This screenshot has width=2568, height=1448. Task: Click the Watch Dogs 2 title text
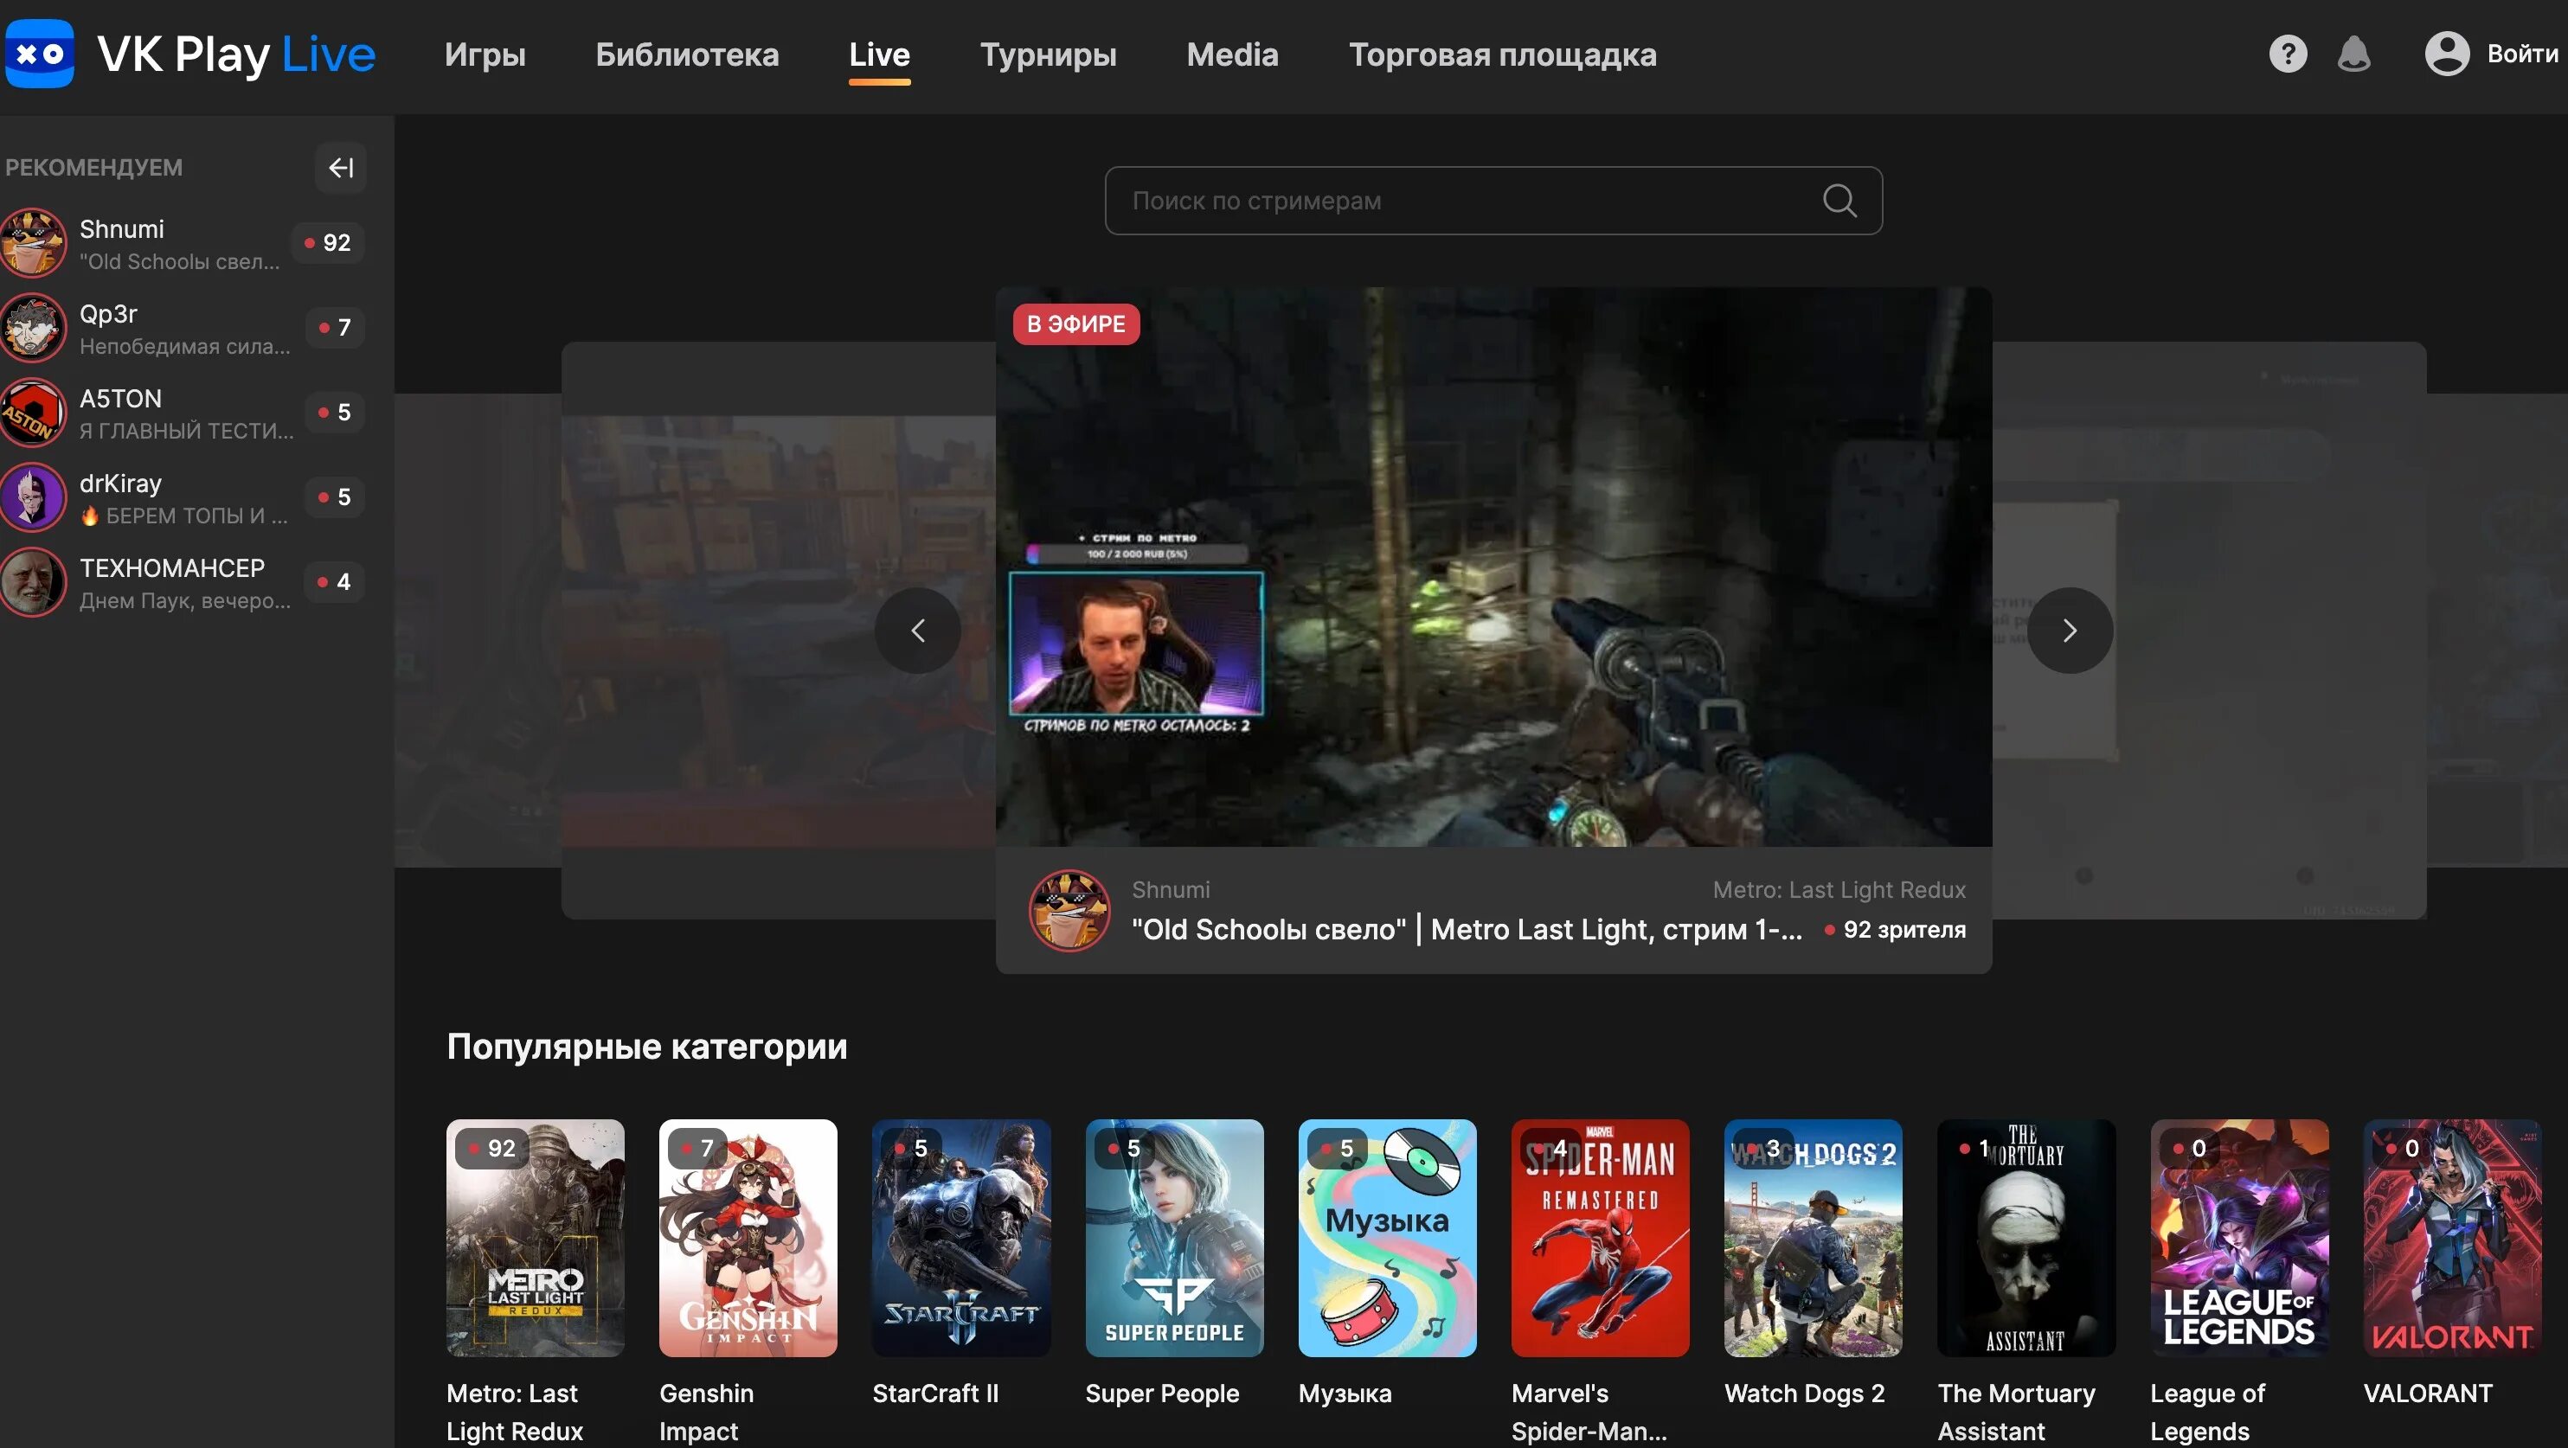click(1804, 1394)
